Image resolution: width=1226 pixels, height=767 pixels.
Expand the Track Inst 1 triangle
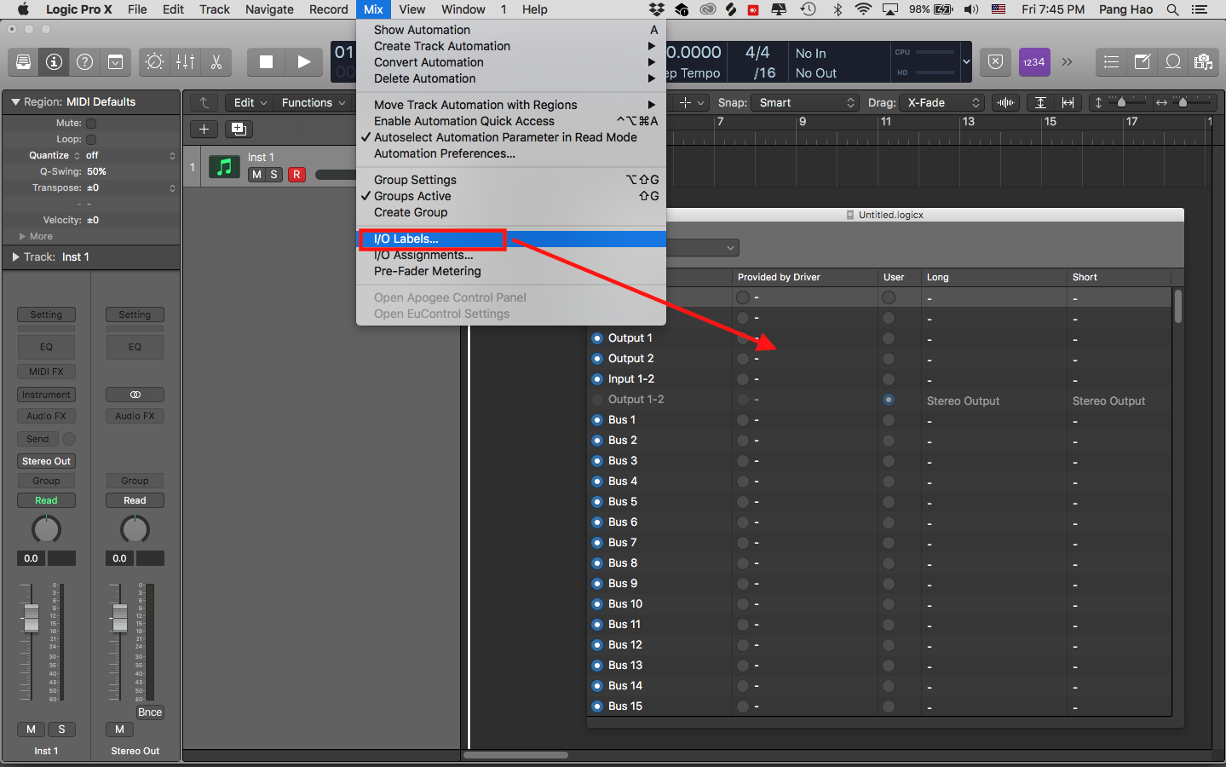tap(15, 257)
